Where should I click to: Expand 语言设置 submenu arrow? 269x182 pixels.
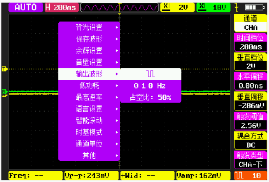(x=116, y=109)
